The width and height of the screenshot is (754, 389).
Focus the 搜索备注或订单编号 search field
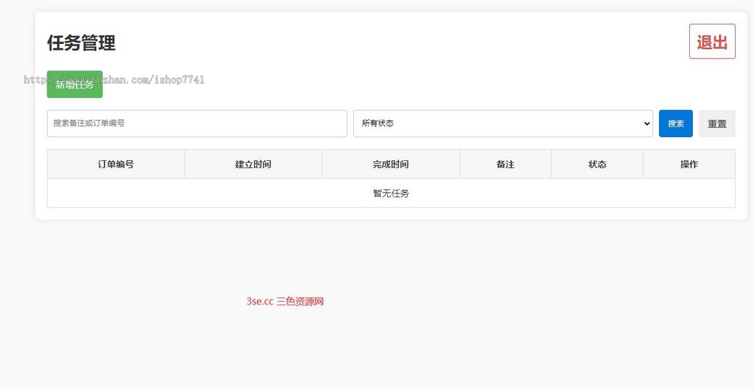197,123
